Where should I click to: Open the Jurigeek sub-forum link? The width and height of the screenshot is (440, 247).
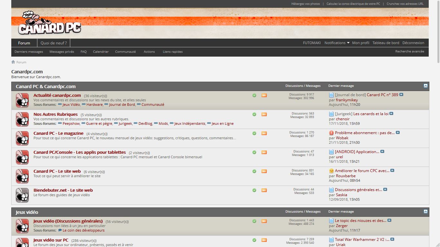[x=125, y=123]
